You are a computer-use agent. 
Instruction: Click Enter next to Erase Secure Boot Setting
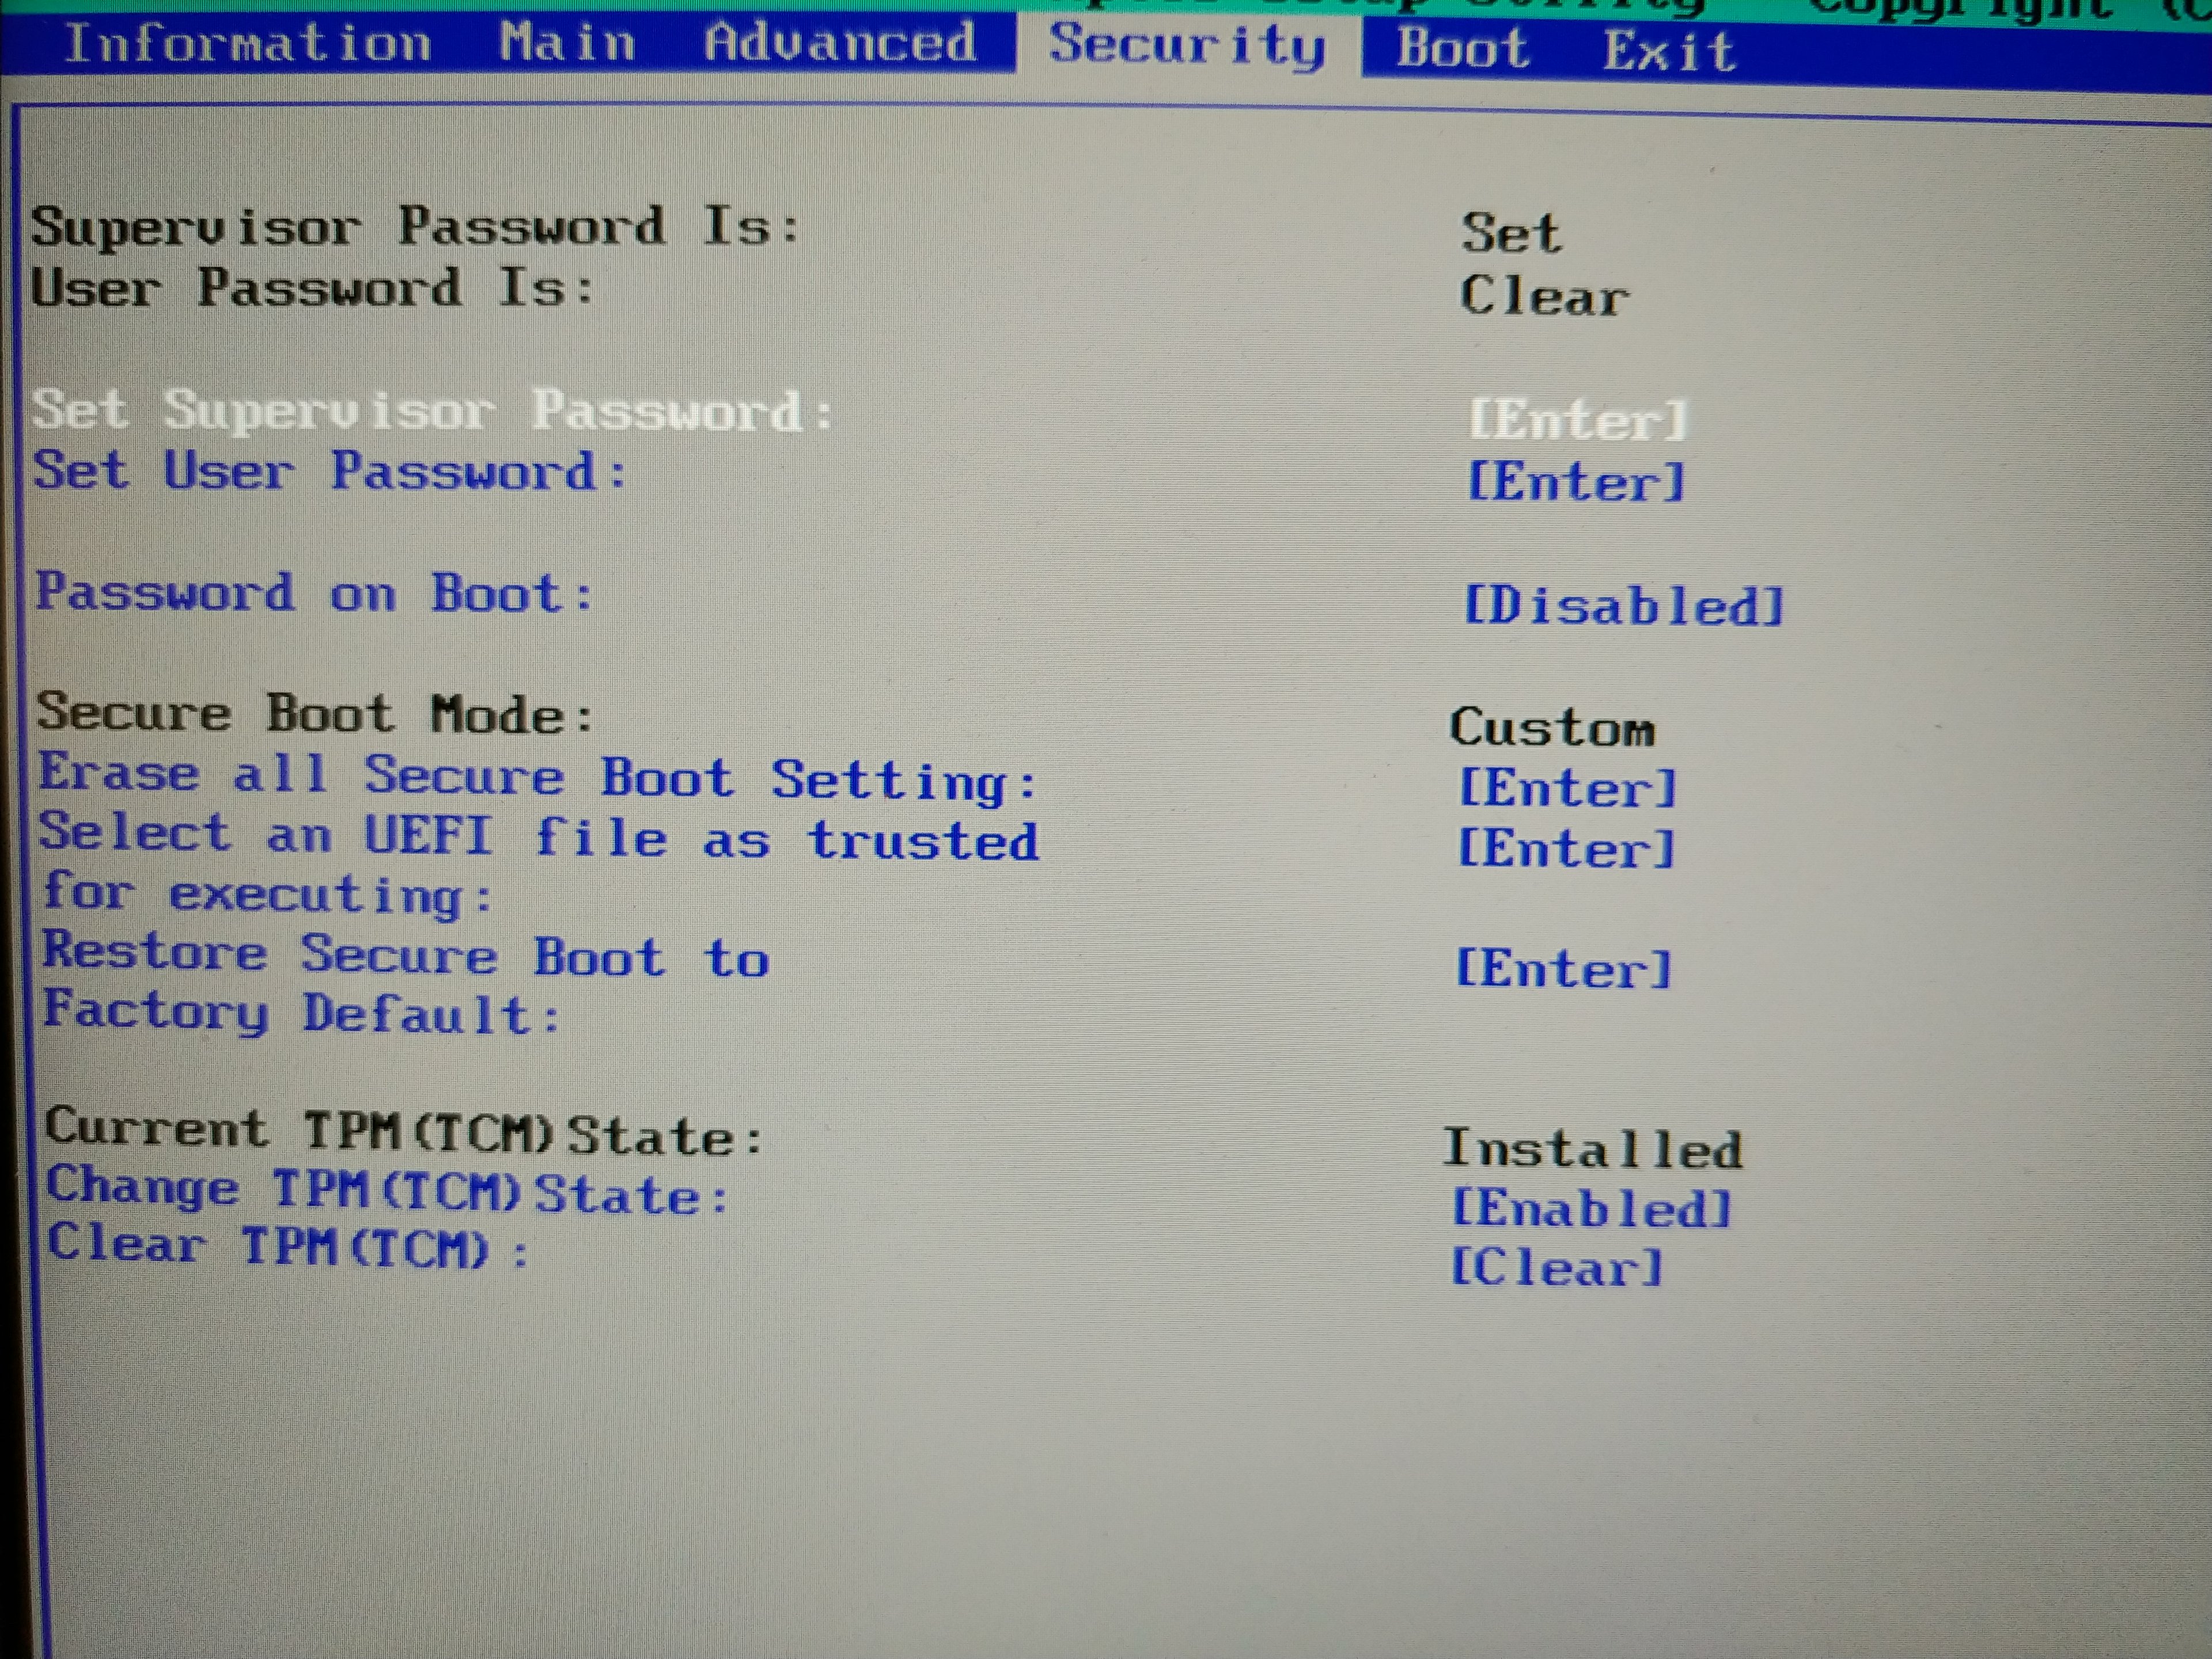tap(1567, 789)
